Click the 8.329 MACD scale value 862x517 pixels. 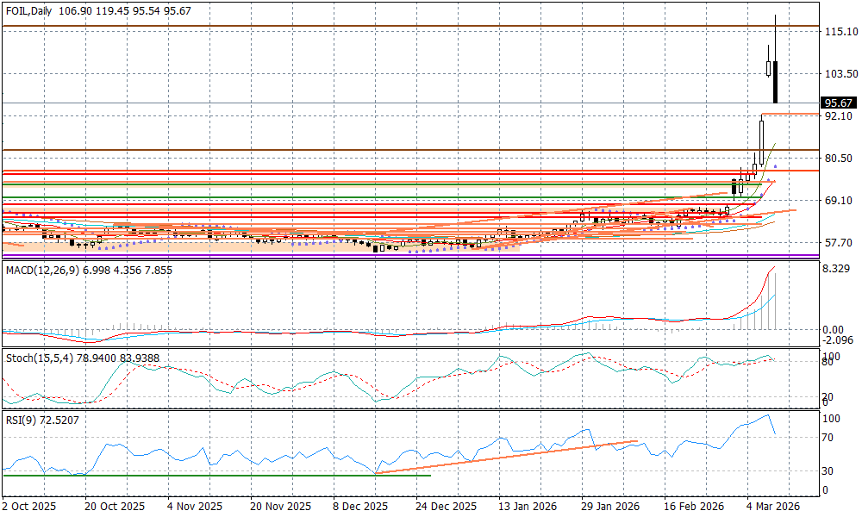coord(838,270)
